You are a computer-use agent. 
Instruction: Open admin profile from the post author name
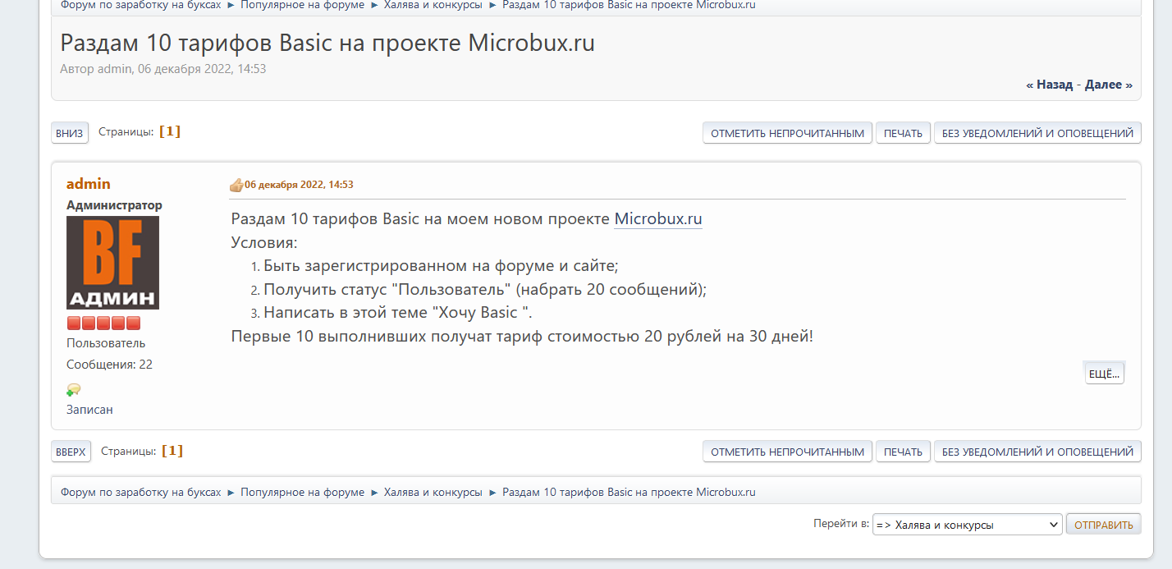88,184
